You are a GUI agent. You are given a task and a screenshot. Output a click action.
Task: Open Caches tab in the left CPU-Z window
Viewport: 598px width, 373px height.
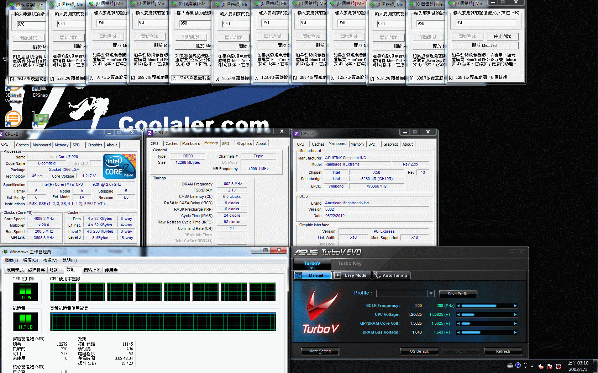point(22,145)
